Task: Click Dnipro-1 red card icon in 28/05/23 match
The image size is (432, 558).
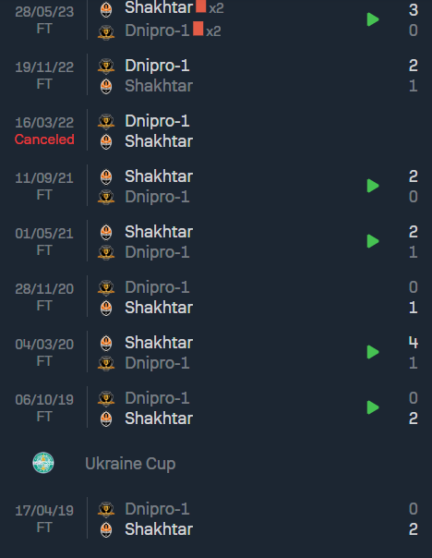Action: tap(198, 29)
